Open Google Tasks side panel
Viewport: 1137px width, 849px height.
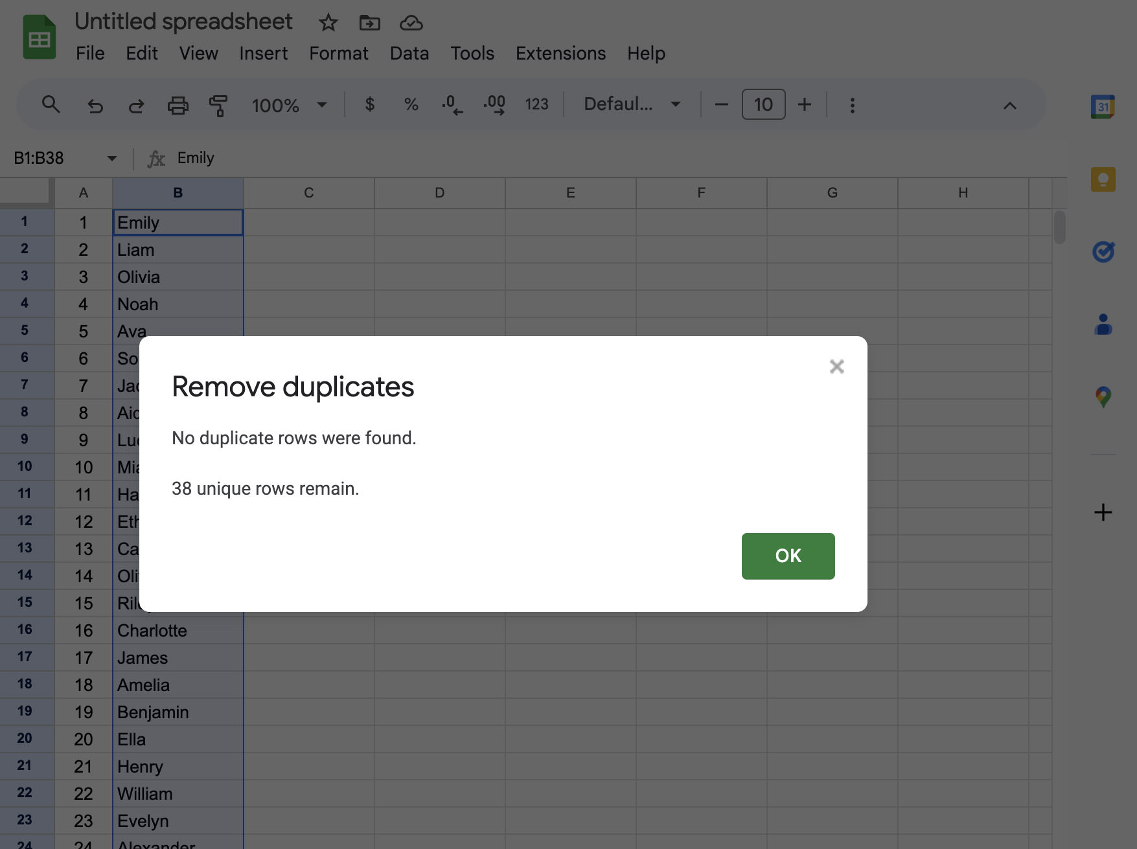(x=1103, y=251)
